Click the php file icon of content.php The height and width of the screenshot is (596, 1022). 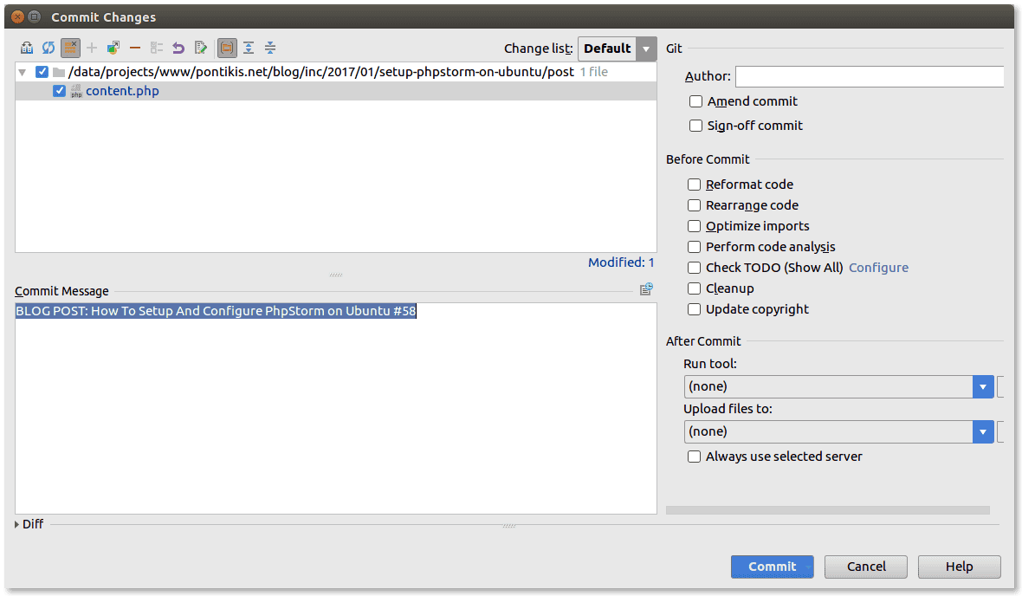pos(76,91)
